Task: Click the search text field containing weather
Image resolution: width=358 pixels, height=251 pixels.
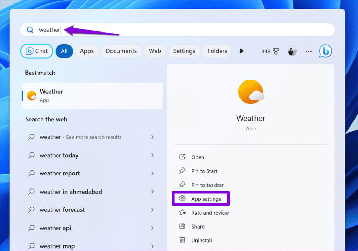Action: pos(177,30)
